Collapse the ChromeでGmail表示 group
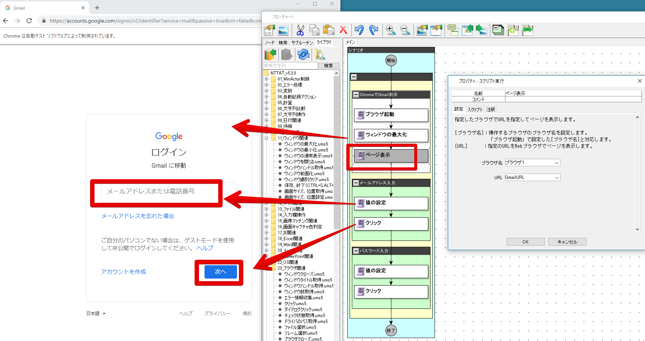This screenshot has width=645, height=341. 356,95
